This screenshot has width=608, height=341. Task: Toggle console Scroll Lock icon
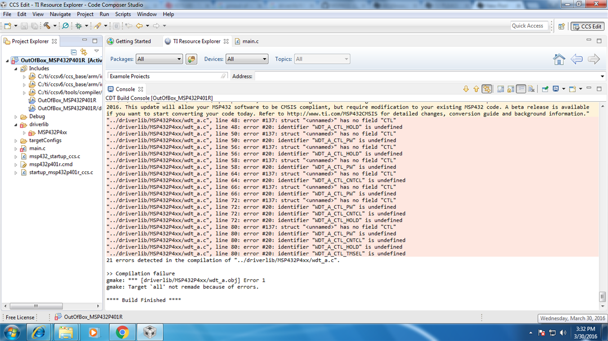coord(511,89)
